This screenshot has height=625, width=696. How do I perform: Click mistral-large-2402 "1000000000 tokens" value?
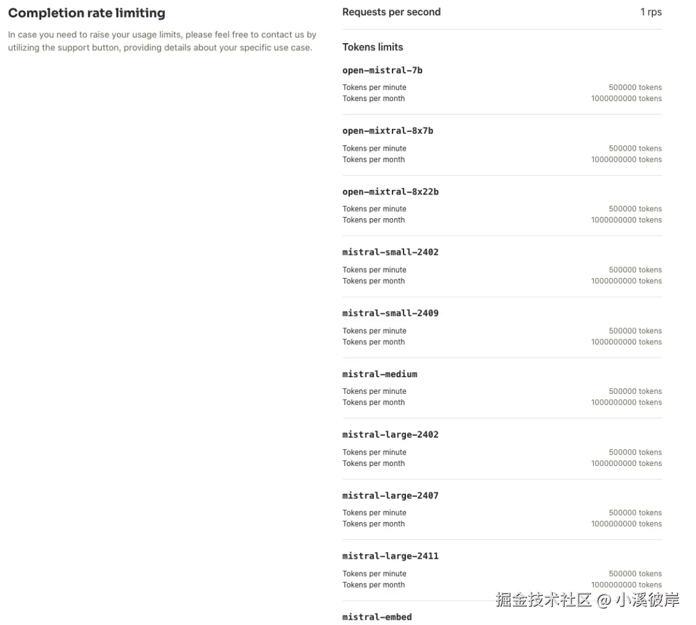tap(626, 463)
